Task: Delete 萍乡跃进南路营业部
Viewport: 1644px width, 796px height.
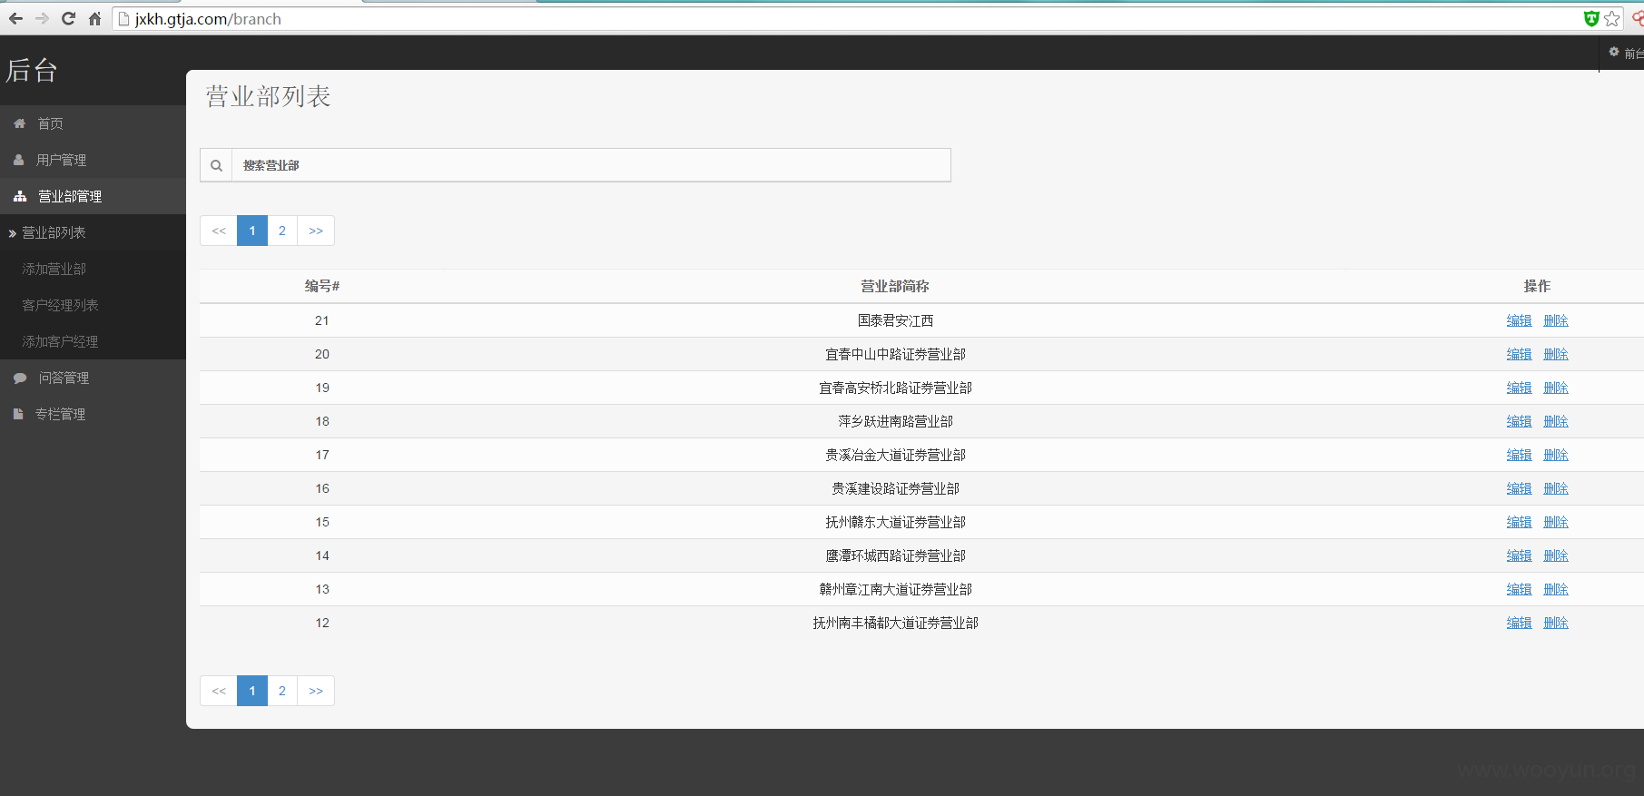Action: pos(1556,421)
